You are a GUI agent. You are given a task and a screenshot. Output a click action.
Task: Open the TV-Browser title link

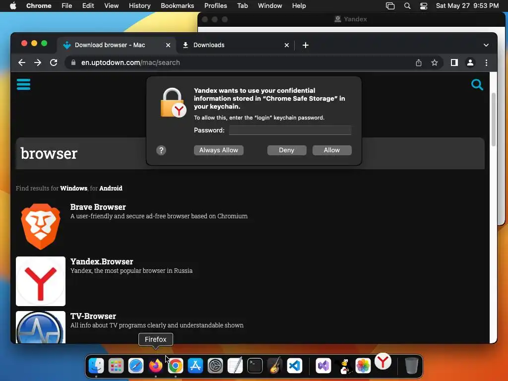pyautogui.click(x=93, y=316)
